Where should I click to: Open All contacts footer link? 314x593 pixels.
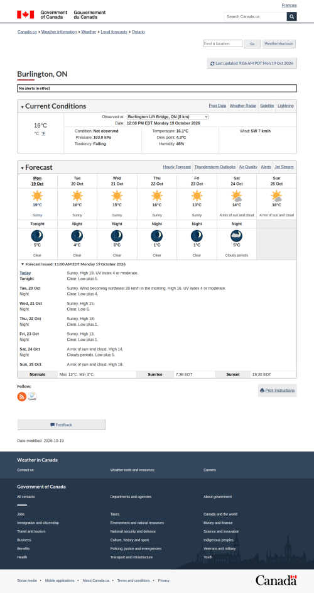tap(26, 497)
